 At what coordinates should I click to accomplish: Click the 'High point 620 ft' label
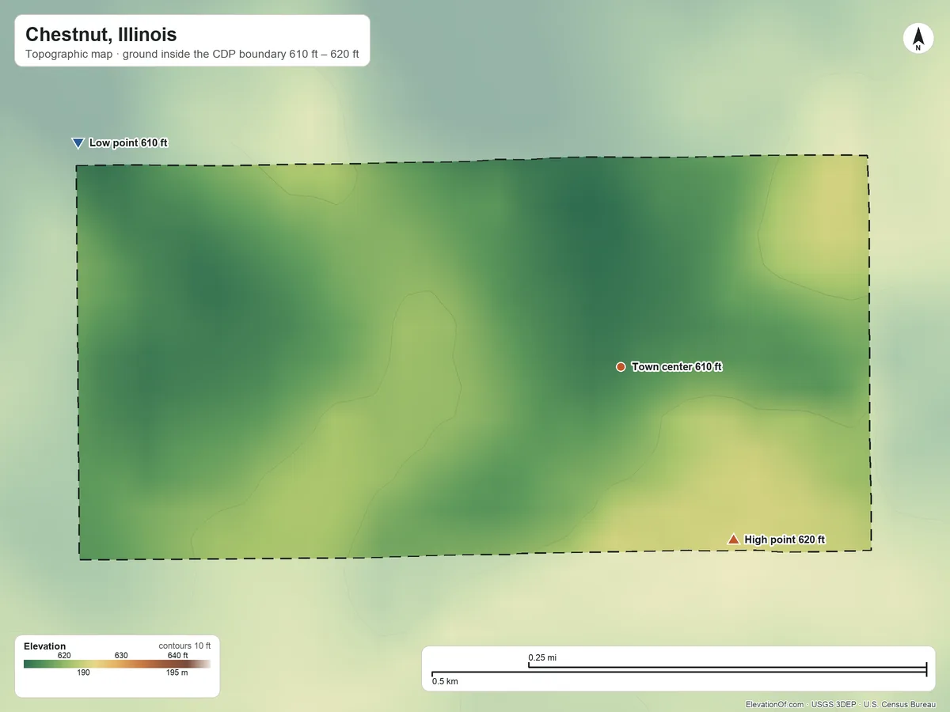pos(785,540)
